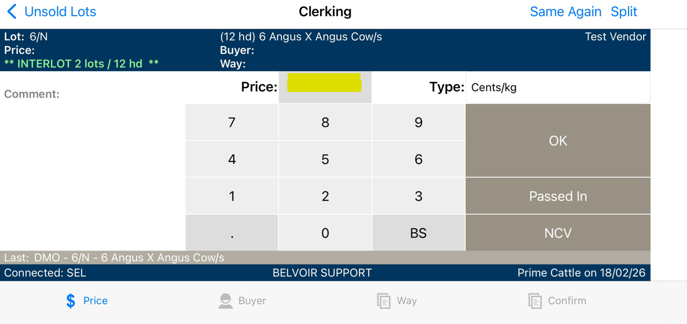
Task: Go back using the Unsold Lots chevron
Action: (12, 12)
